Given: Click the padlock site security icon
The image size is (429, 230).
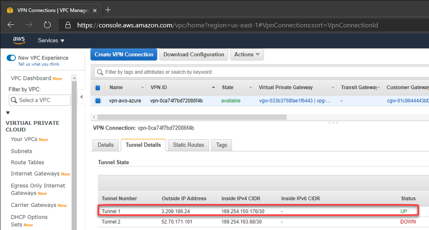Looking at the screenshot, I should (x=68, y=25).
